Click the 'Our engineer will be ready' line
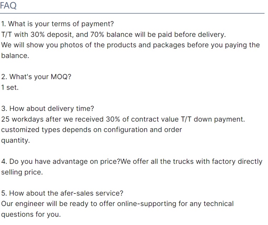The width and height of the screenshot is (268, 225). (117, 204)
